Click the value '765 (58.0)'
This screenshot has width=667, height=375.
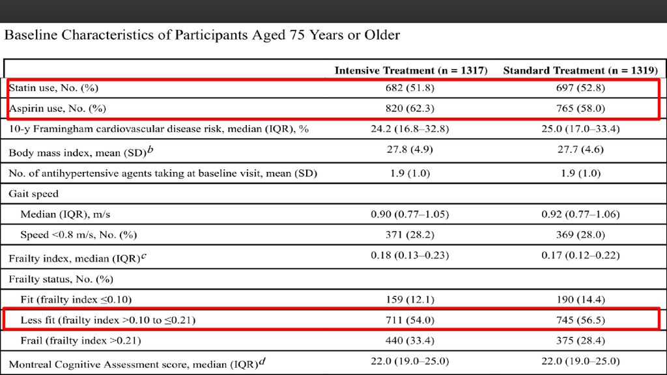coord(580,109)
